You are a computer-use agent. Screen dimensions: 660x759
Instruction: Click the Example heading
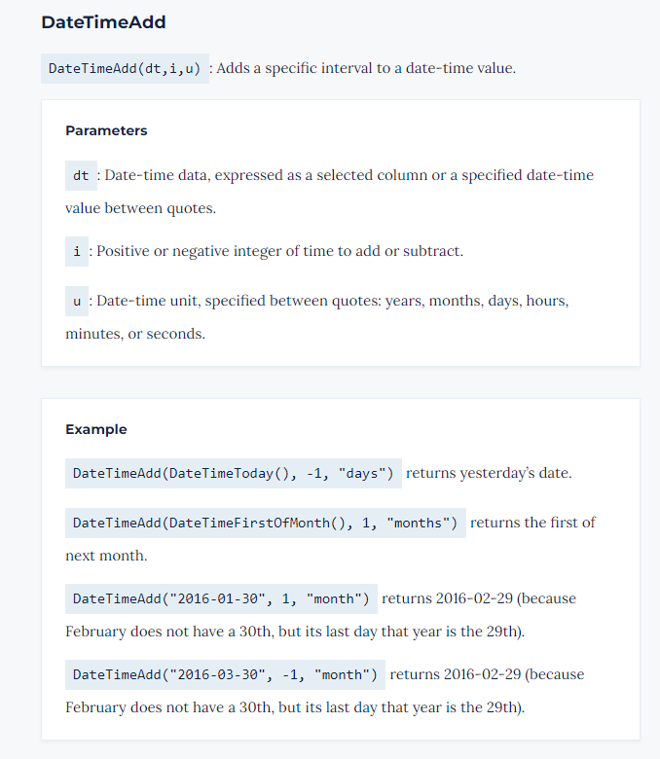(96, 429)
